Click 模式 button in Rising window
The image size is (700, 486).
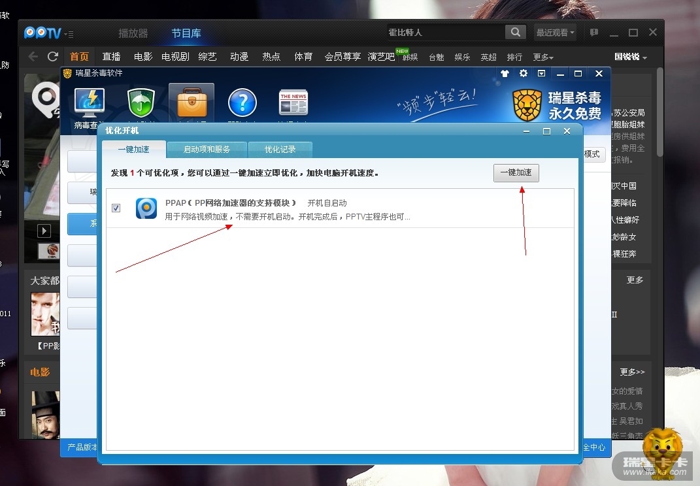pos(594,154)
